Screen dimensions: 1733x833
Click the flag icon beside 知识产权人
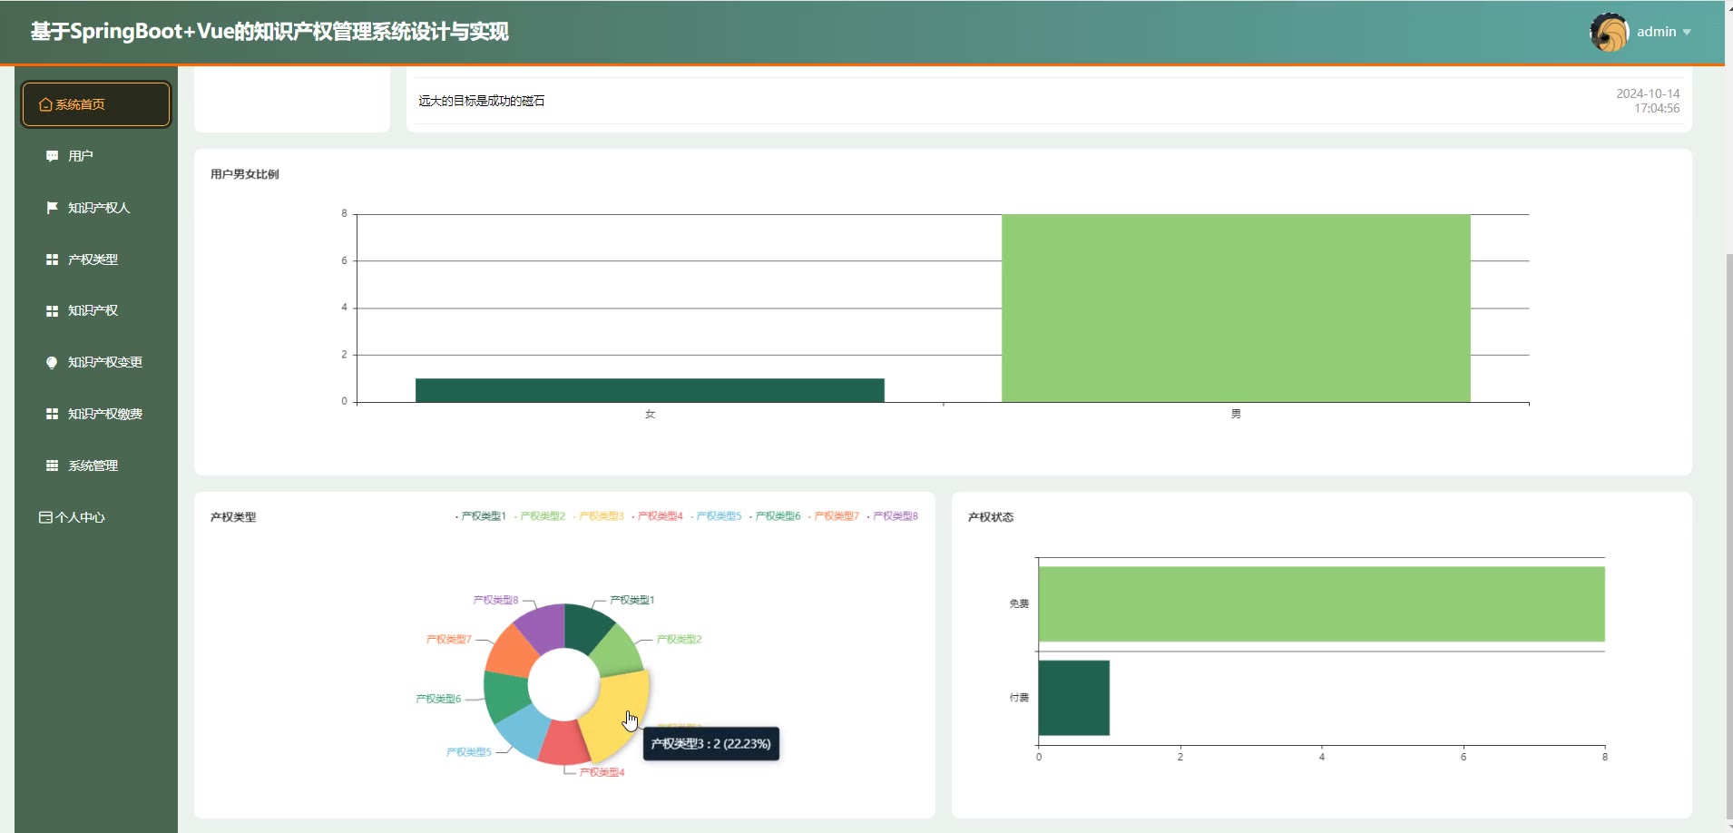(52, 208)
